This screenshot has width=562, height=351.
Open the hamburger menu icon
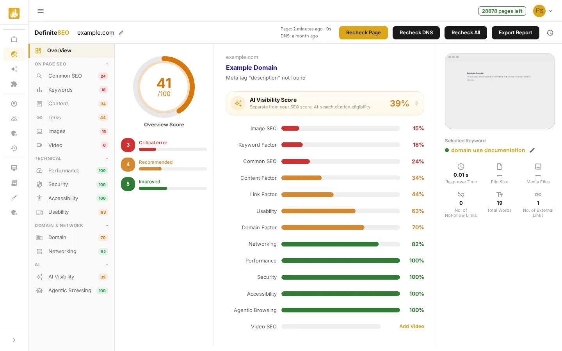pyautogui.click(x=41, y=11)
